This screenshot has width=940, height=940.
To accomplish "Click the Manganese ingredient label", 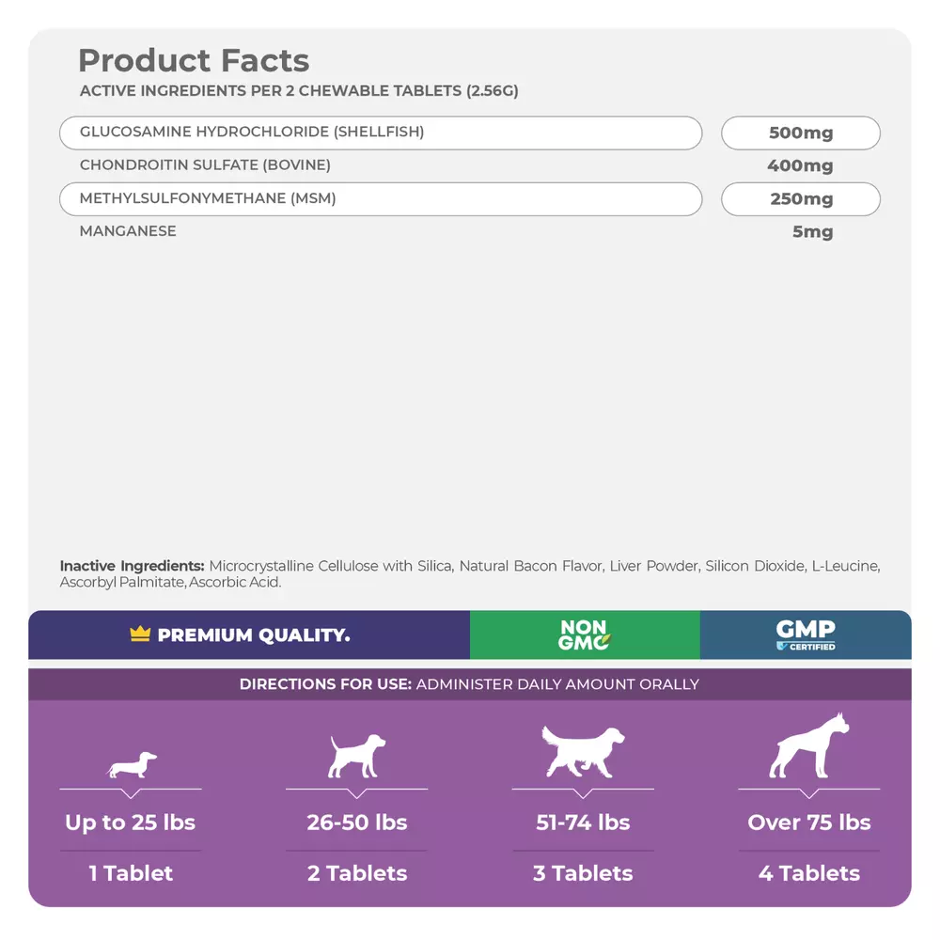I will tap(128, 231).
